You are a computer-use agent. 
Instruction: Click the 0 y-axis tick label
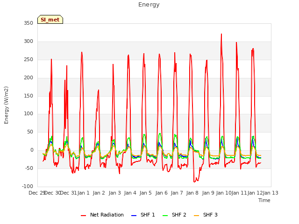click(x=32, y=150)
